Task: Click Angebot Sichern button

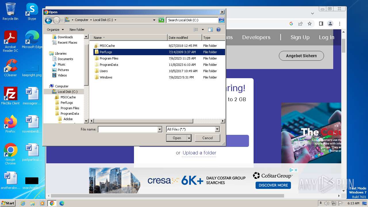Action: [x=301, y=56]
